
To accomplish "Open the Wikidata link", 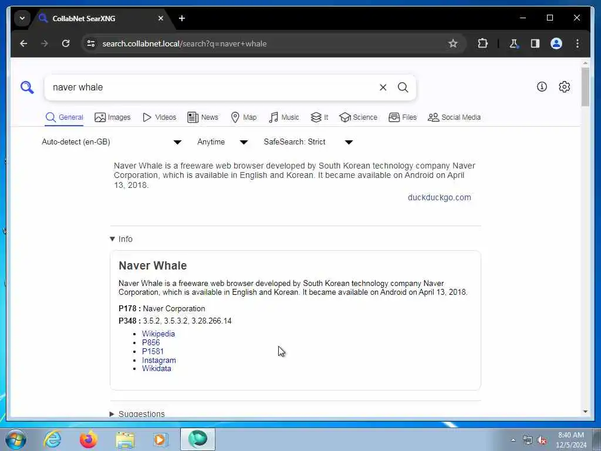I will pyautogui.click(x=156, y=369).
